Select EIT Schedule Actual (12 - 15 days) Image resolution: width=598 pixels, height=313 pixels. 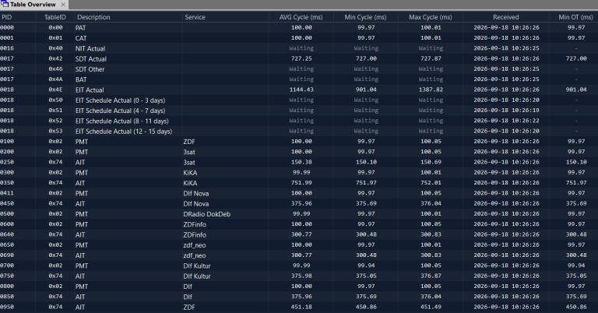[124, 131]
